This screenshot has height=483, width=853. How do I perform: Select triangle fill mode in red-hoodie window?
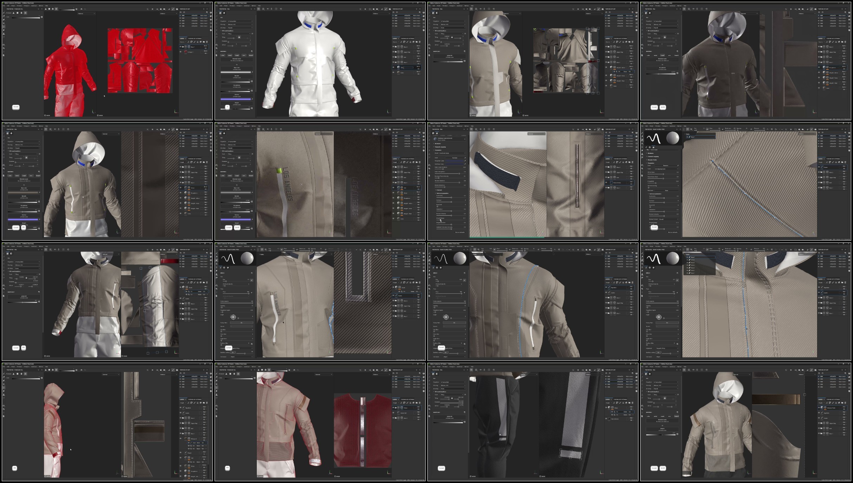(13, 13)
